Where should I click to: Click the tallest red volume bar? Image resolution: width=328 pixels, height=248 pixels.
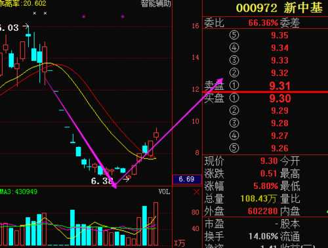155,224
